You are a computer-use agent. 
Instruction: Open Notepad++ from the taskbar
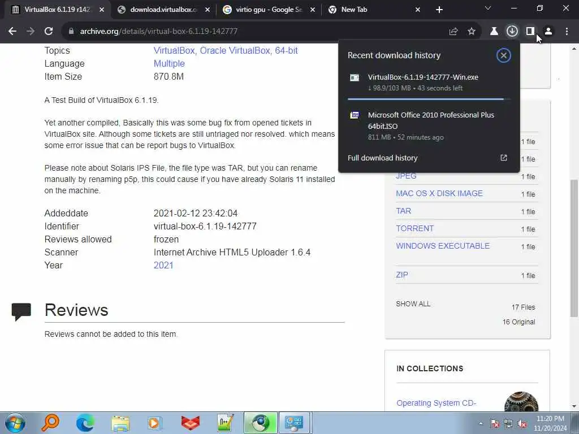225,423
